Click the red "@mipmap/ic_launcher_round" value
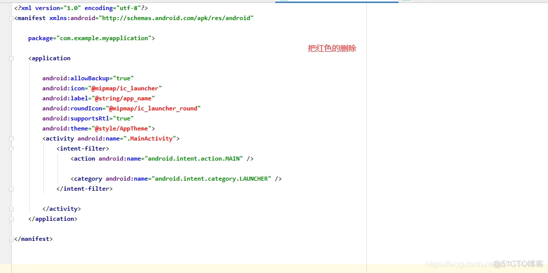 tap(153, 108)
